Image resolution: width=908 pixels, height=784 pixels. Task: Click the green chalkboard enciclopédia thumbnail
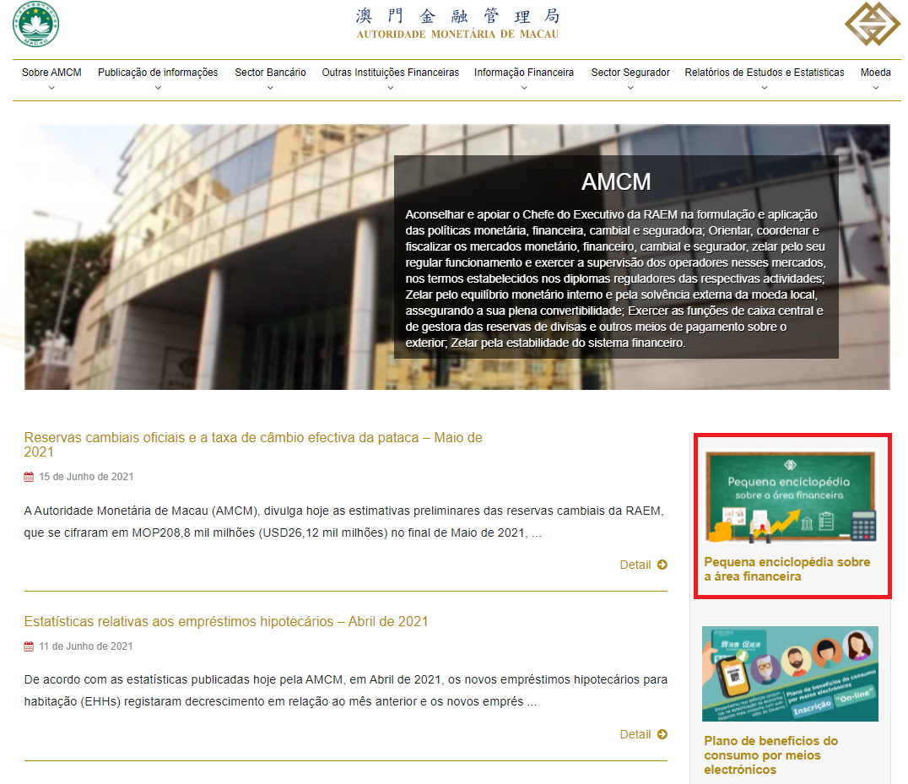pyautogui.click(x=790, y=496)
